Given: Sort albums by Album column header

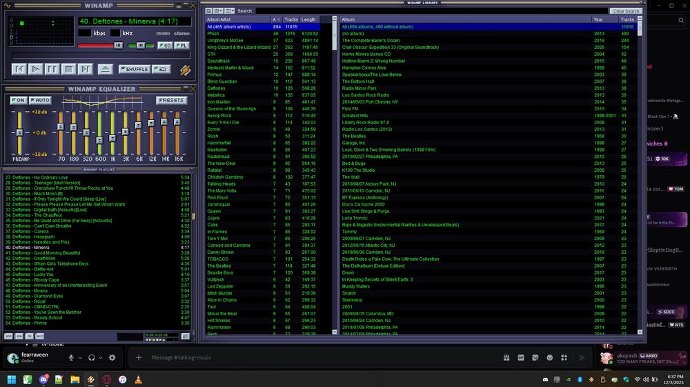Looking at the screenshot, I should click(x=466, y=19).
